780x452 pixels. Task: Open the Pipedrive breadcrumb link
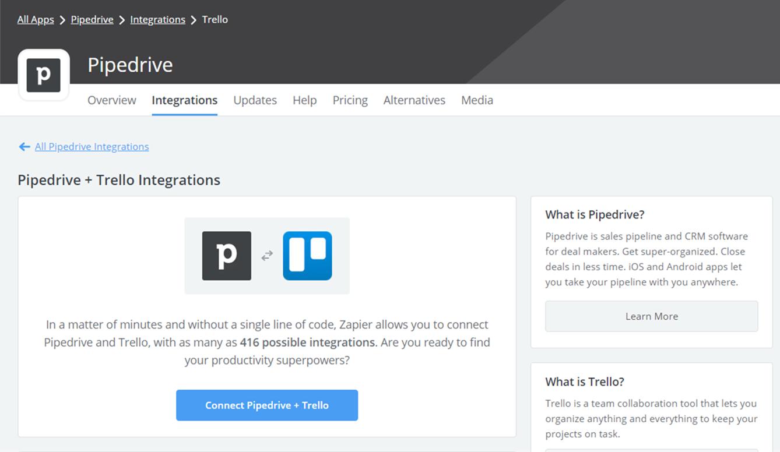[92, 20]
